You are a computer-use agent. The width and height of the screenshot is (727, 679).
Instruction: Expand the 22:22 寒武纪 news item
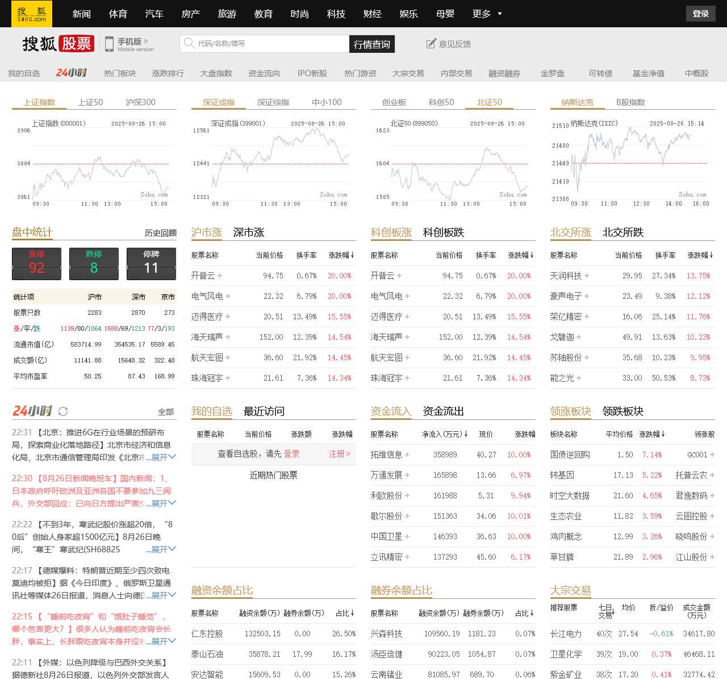tap(164, 549)
